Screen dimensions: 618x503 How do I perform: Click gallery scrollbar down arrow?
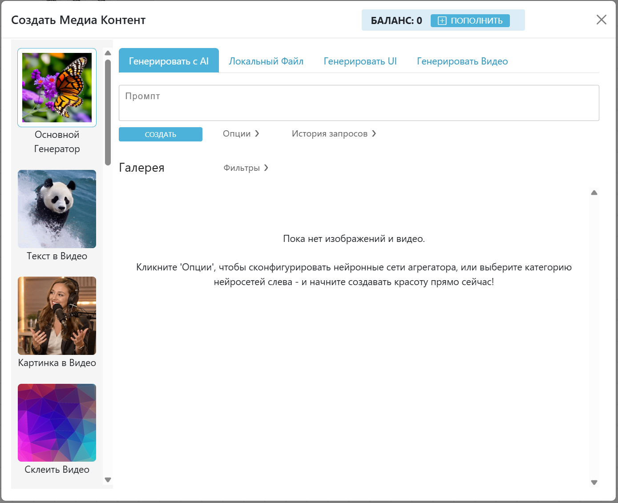(594, 483)
